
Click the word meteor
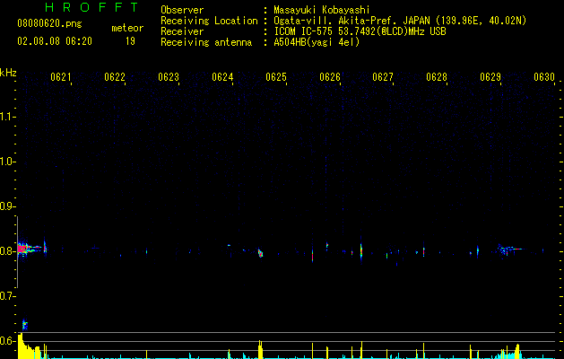pyautogui.click(x=127, y=28)
